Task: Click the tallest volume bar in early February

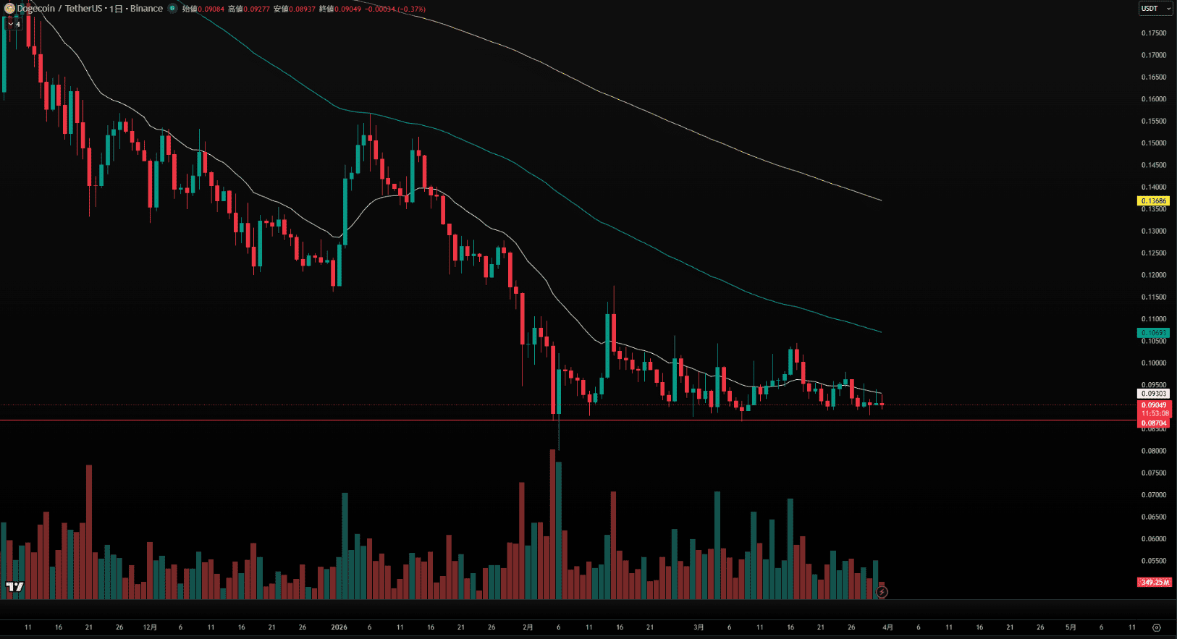Action: 552,521
